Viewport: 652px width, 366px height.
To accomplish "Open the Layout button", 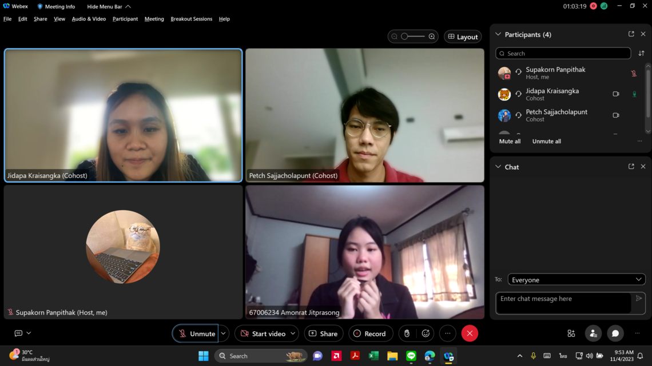I will 463,37.
